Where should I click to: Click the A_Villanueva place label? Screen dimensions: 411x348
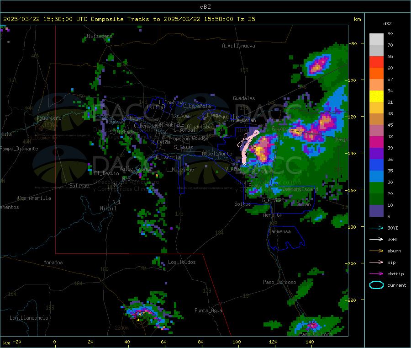(x=238, y=46)
